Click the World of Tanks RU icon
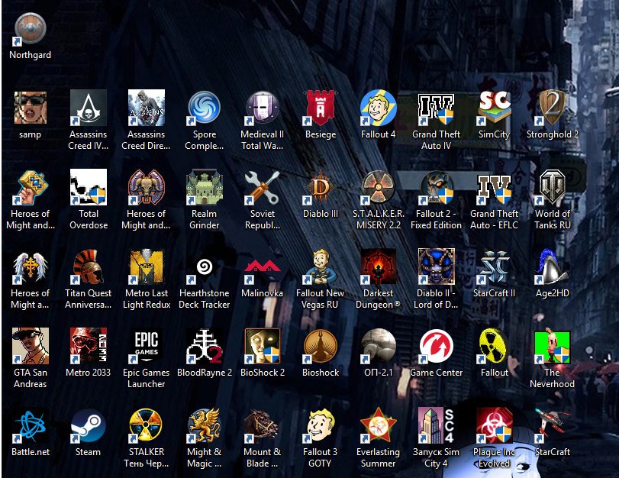 coord(553,187)
